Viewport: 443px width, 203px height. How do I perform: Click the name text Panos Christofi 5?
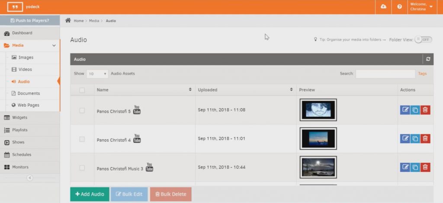point(114,112)
